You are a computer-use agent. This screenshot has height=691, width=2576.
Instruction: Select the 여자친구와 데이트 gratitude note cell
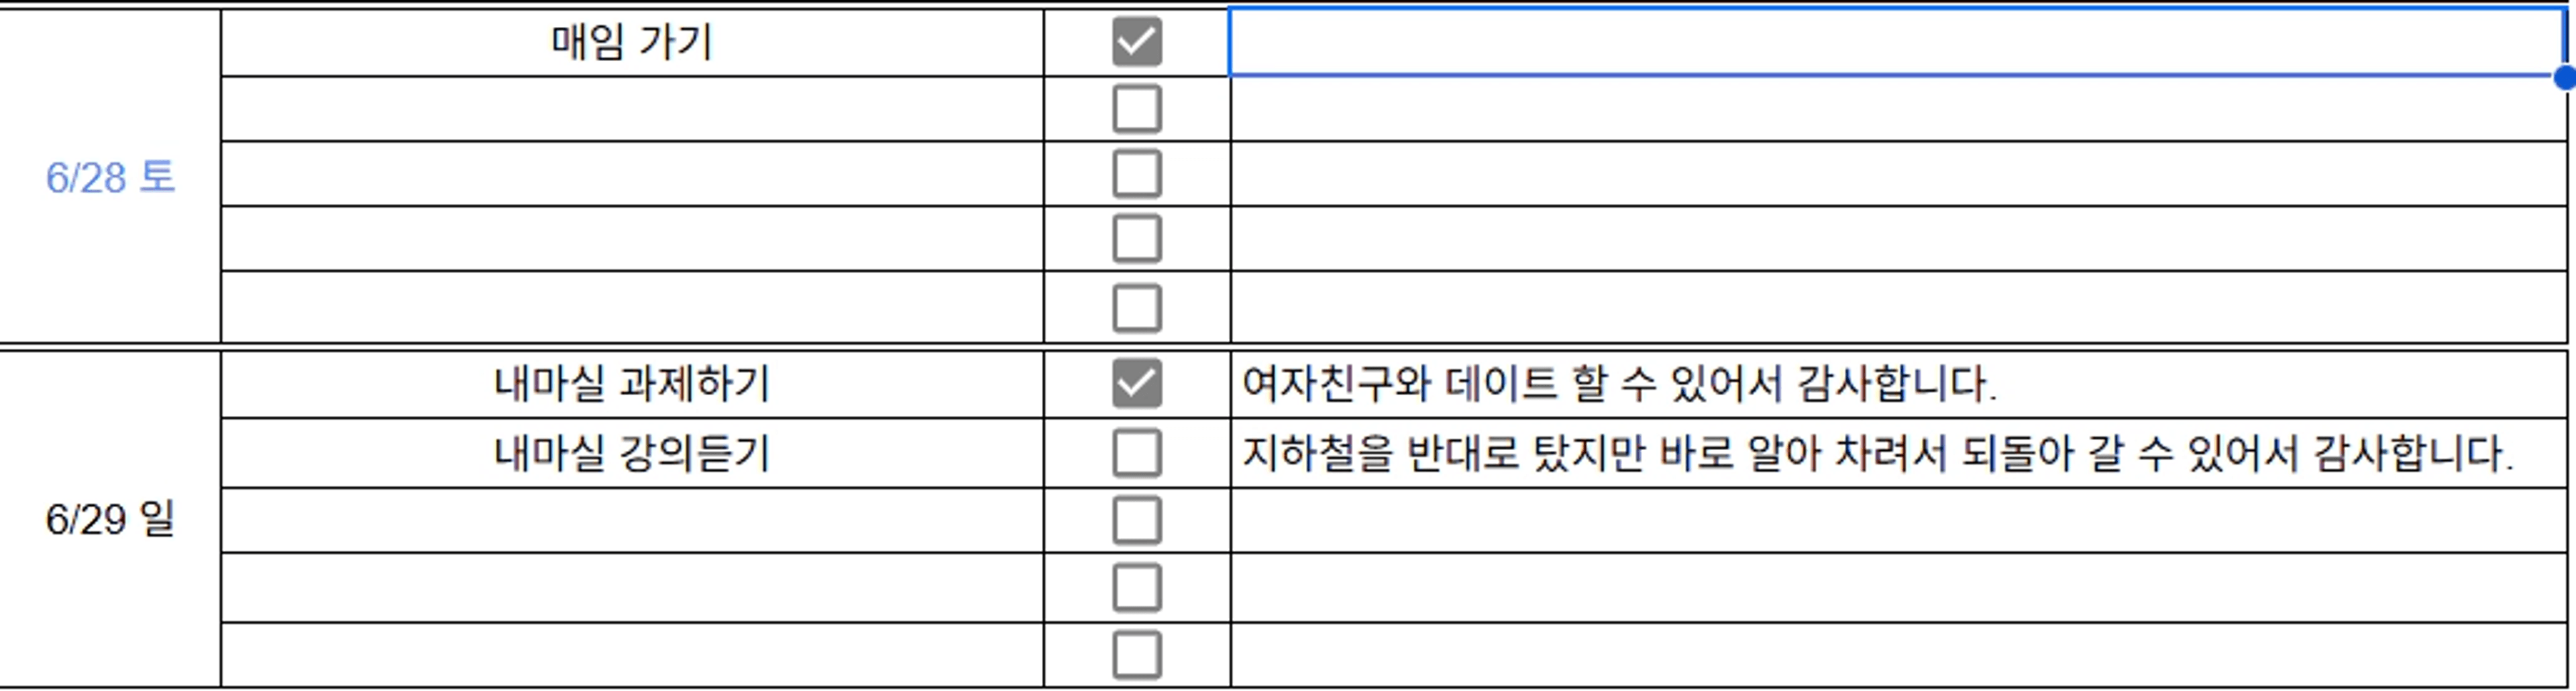point(1899,384)
